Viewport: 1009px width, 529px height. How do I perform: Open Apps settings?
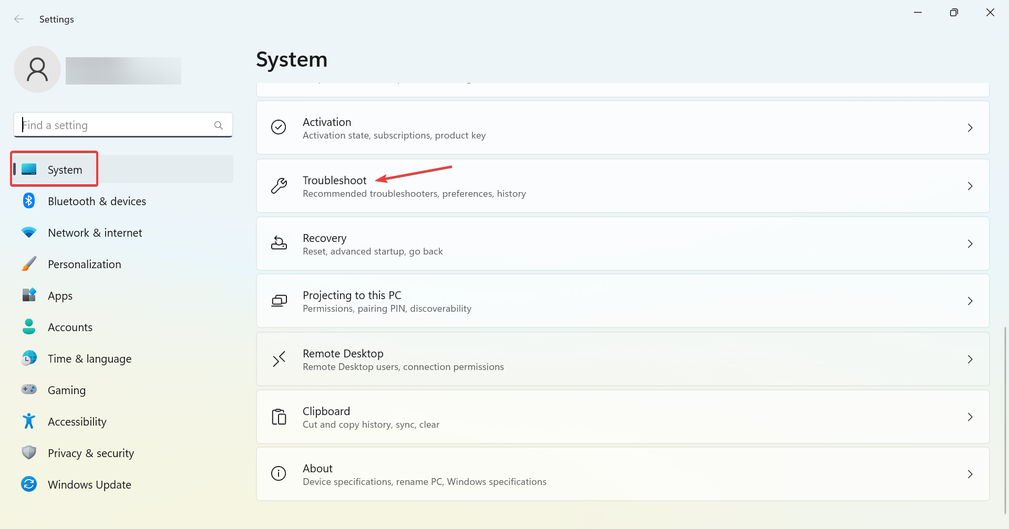tap(123, 295)
